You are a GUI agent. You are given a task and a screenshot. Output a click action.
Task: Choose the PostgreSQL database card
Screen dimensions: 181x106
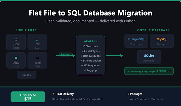pyautogui.click(x=136, y=41)
